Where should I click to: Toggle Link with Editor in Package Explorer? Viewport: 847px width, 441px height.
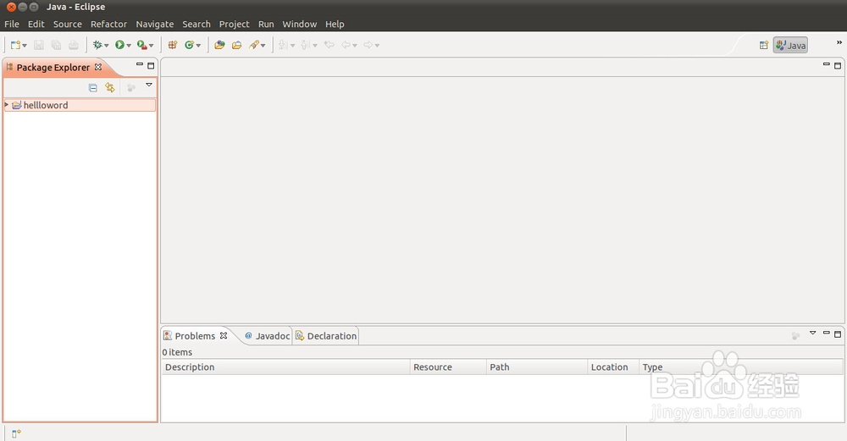110,87
